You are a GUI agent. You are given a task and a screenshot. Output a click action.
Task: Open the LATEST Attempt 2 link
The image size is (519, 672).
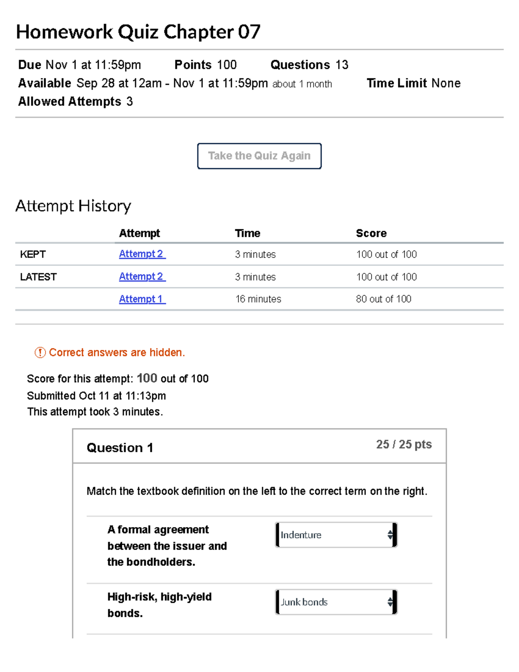(142, 277)
